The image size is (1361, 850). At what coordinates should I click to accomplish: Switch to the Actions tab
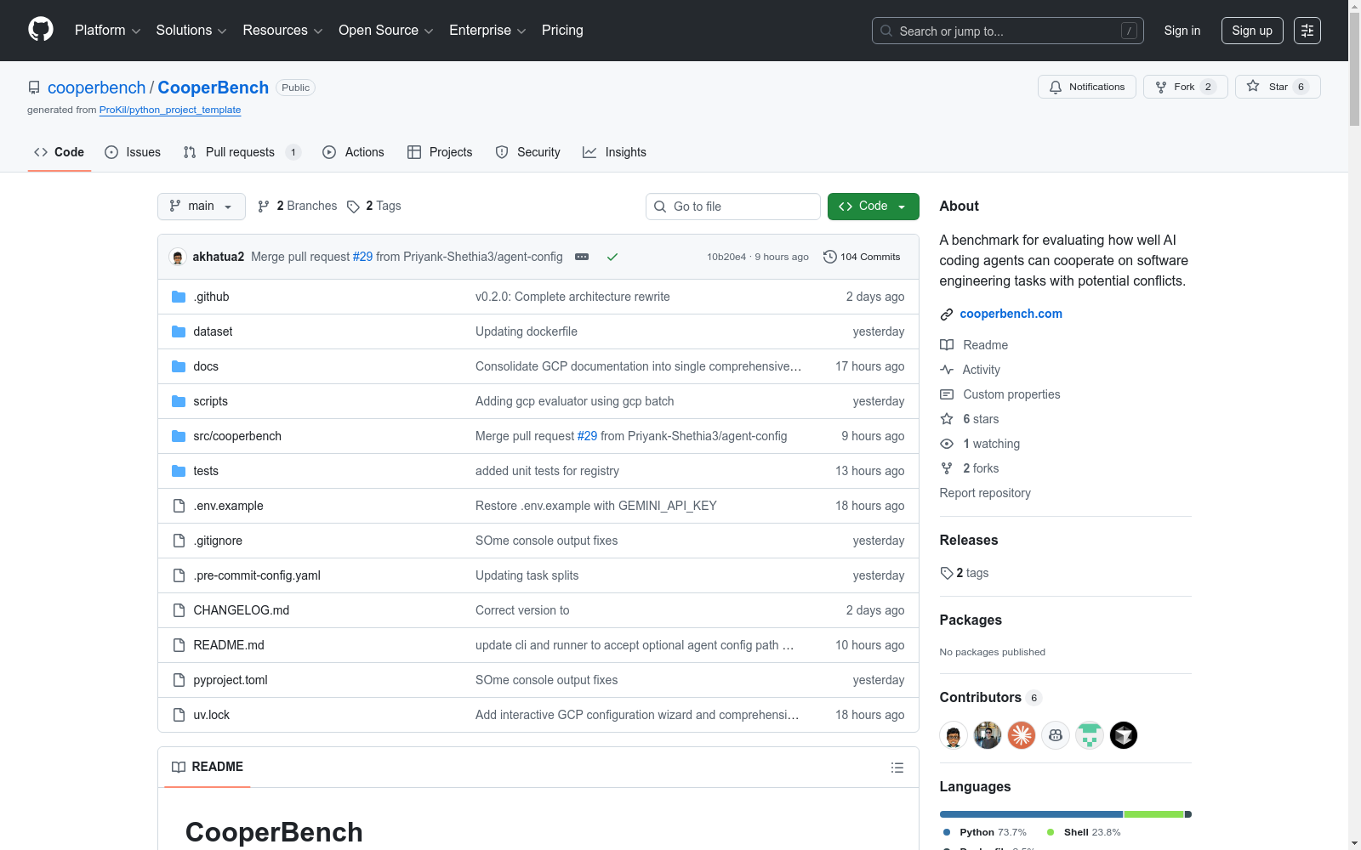click(353, 152)
